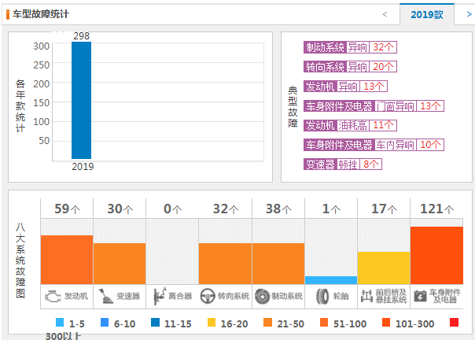Click the engine (发动机) icon
The width and height of the screenshot is (475, 340).
click(53, 297)
